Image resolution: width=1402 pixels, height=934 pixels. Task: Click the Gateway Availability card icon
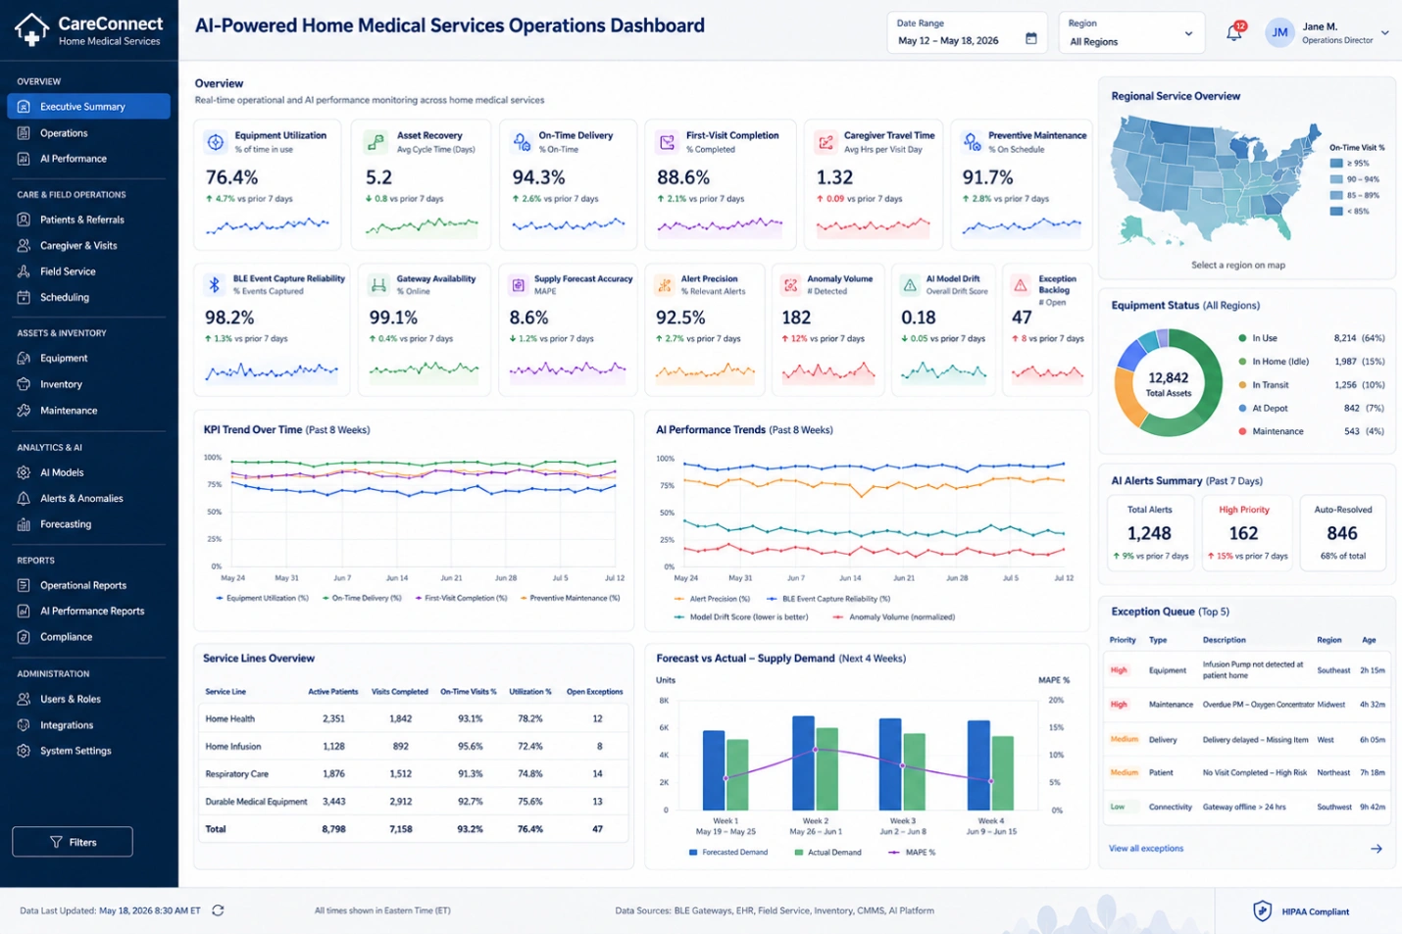tap(378, 285)
